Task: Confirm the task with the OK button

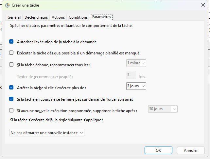Action: tap(158, 150)
